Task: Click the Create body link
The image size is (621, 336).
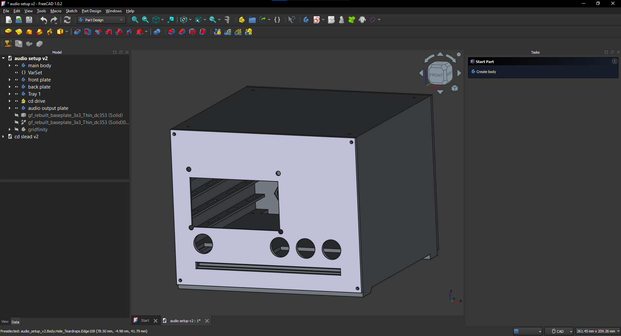Action: (486, 72)
